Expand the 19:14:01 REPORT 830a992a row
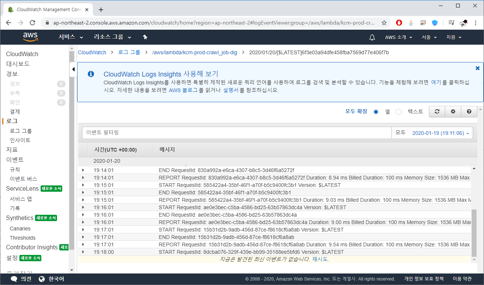This screenshot has width=484, height=285. pos(83,178)
